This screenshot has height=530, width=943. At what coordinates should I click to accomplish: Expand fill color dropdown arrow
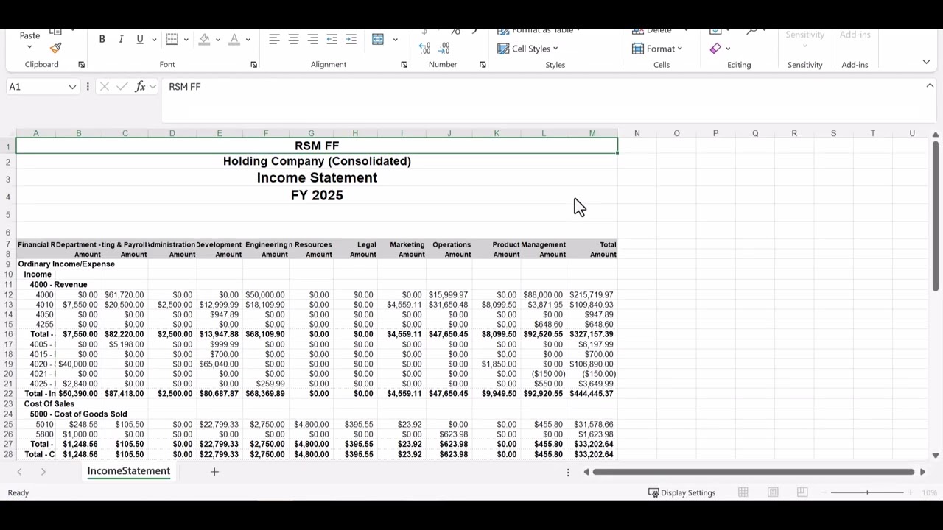click(218, 40)
